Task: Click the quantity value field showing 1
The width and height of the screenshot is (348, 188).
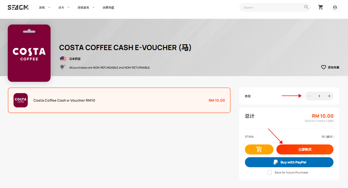Action: [x=319, y=96]
